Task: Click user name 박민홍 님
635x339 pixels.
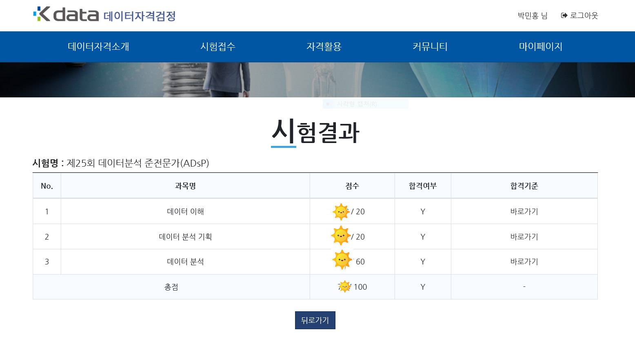Action: tap(533, 15)
